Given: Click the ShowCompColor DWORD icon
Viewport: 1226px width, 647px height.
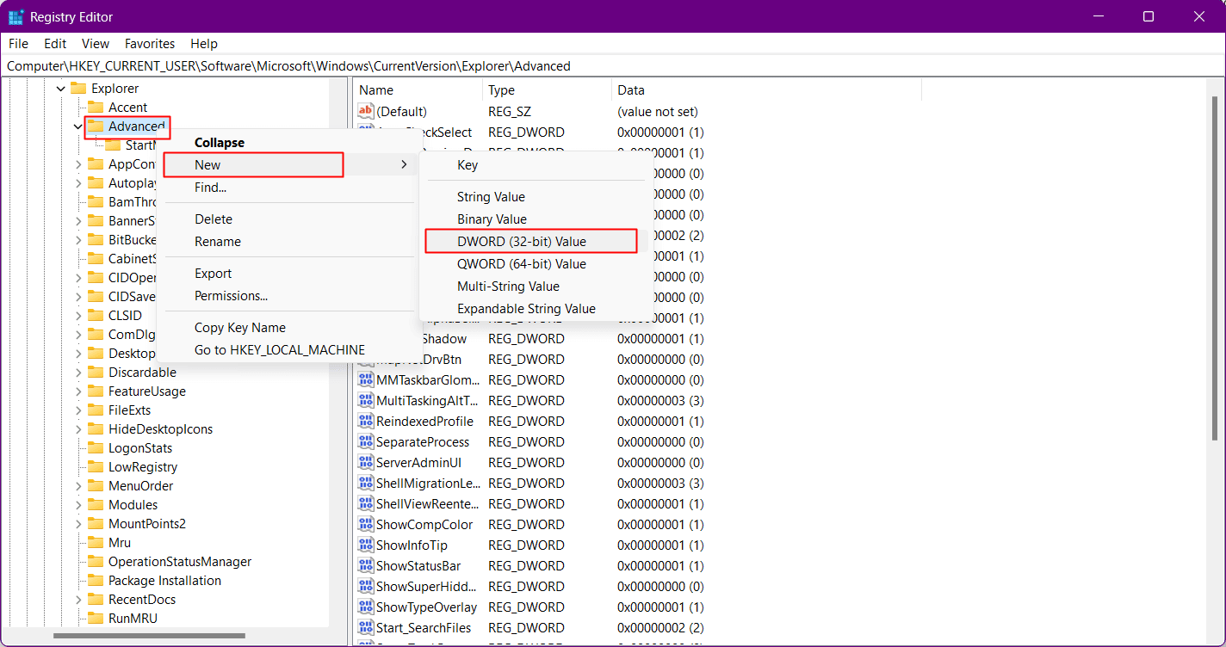Looking at the screenshot, I should click(366, 524).
